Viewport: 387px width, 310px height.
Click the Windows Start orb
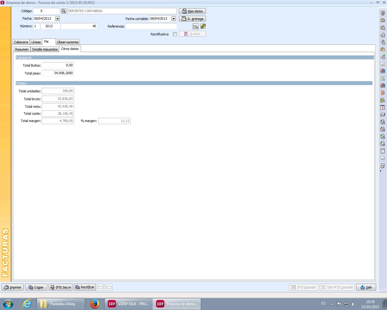pos(8,304)
